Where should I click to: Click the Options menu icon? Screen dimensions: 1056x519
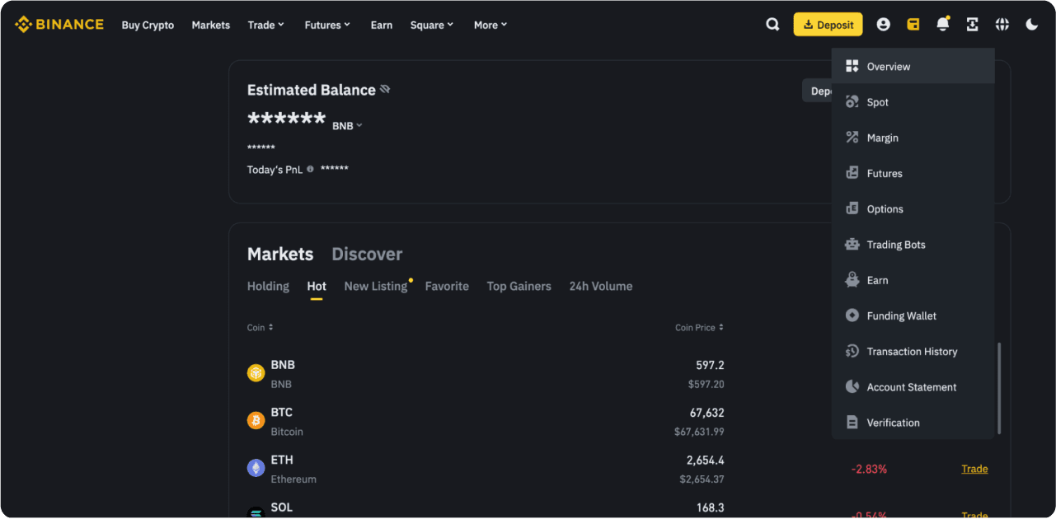(x=852, y=209)
